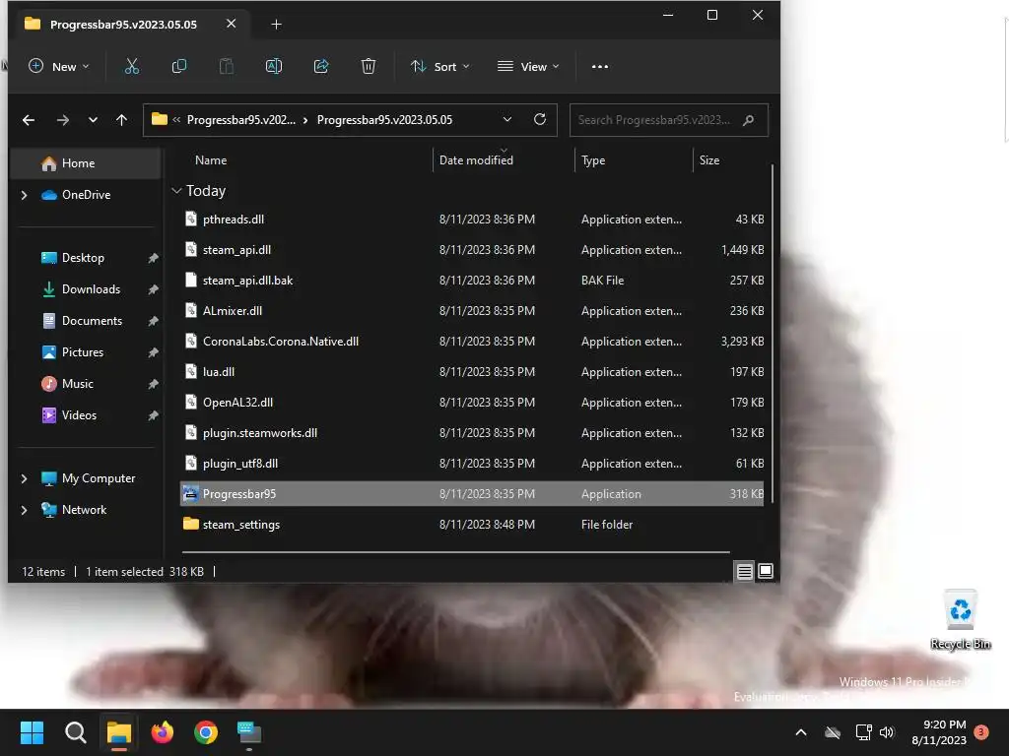1009x756 pixels.
Task: Select the Progressbar95 application file
Action: point(472,494)
